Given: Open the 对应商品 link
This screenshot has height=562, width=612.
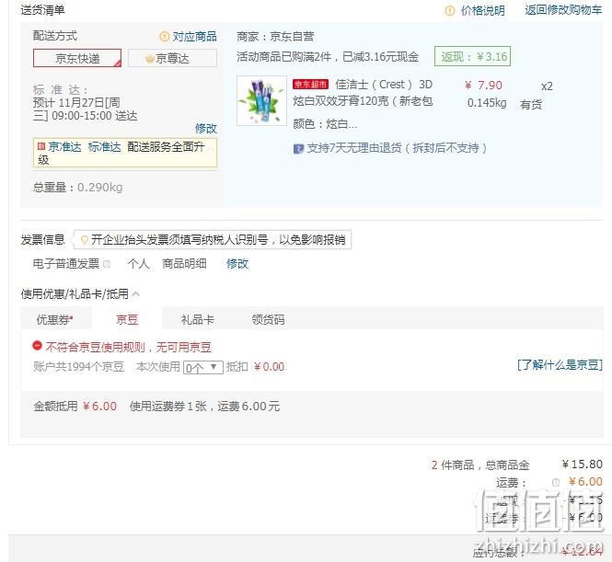Looking at the screenshot, I should (x=194, y=37).
